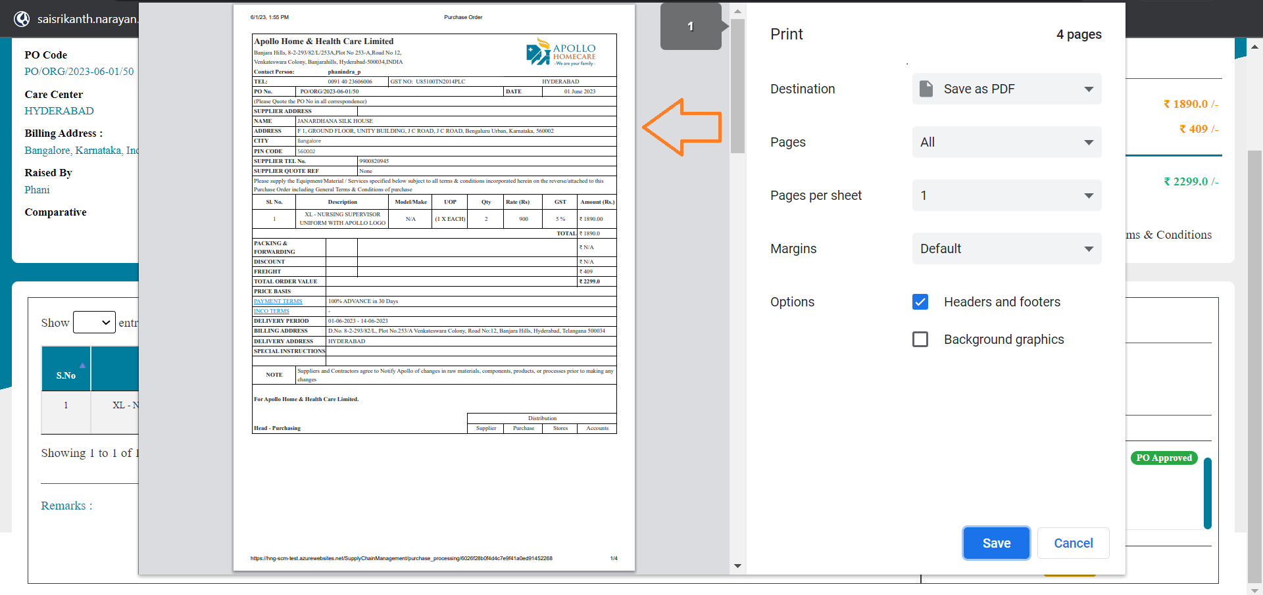Click the Save as PDF document icon
Viewport: 1263px width, 595px height.
tap(926, 89)
